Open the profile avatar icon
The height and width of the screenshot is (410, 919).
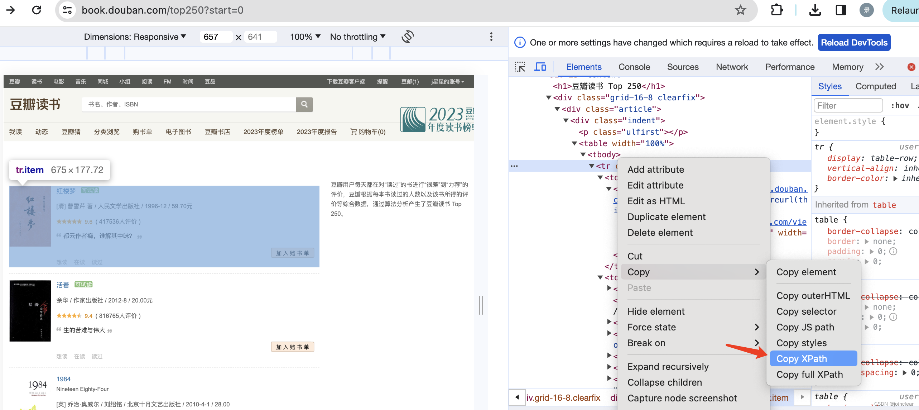click(866, 10)
